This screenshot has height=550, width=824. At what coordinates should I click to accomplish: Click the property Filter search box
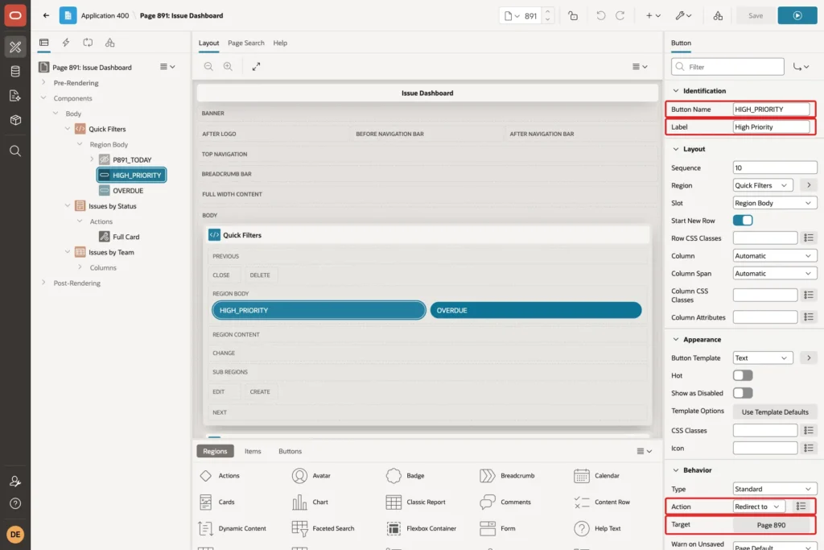point(727,67)
